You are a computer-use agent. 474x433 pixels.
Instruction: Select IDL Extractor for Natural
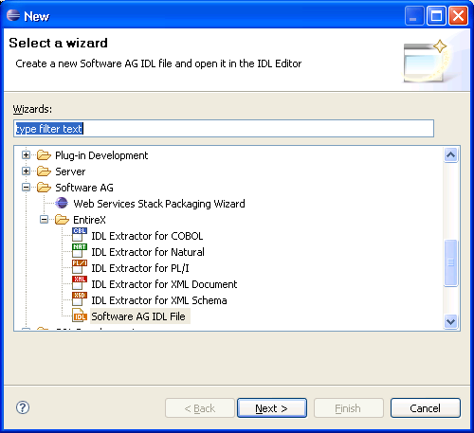[148, 252]
